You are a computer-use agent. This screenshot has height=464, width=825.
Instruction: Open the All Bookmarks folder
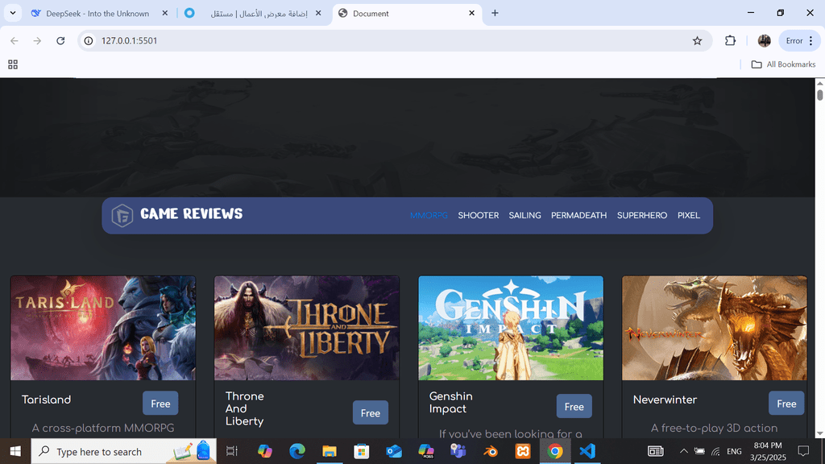coord(783,64)
